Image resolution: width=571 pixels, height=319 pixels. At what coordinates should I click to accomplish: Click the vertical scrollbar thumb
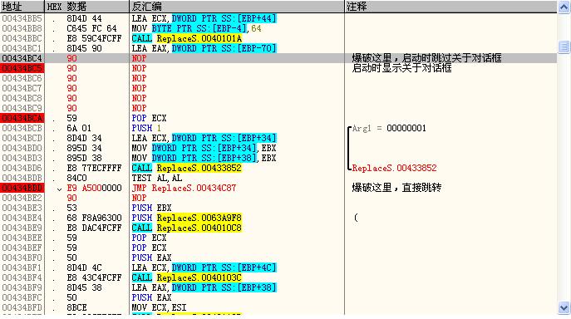coord(564,47)
